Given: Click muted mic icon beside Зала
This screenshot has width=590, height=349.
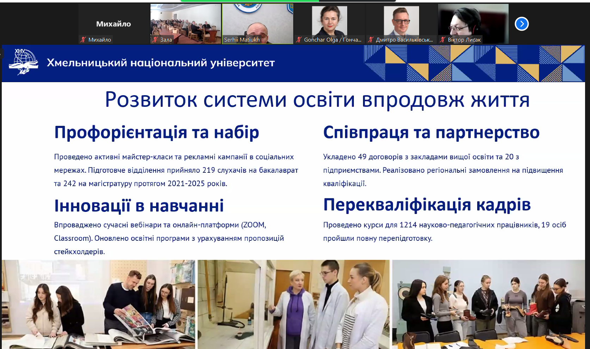Looking at the screenshot, I should tap(155, 40).
